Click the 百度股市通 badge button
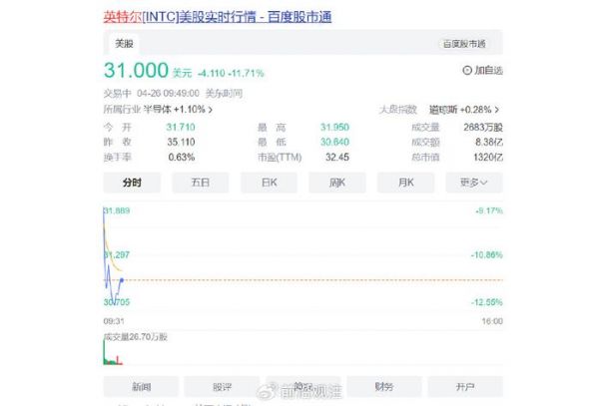The height and width of the screenshot is (406, 599). pos(464,44)
